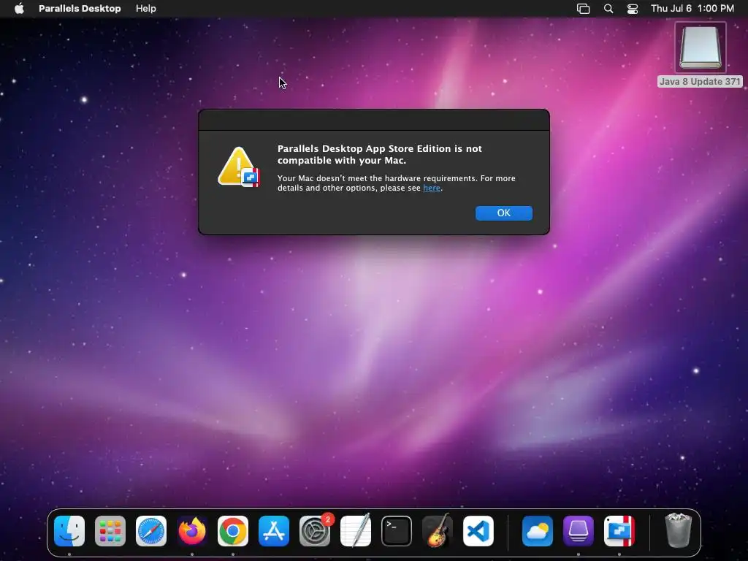Launch Firefox from the Dock

pos(192,531)
